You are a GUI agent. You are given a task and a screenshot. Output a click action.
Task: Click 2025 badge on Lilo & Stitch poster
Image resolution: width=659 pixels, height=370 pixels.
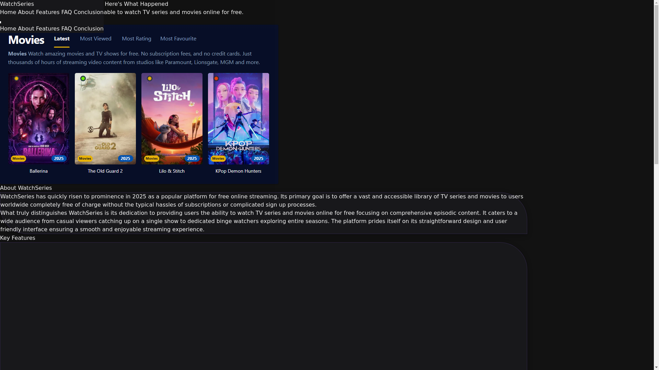coord(192,159)
